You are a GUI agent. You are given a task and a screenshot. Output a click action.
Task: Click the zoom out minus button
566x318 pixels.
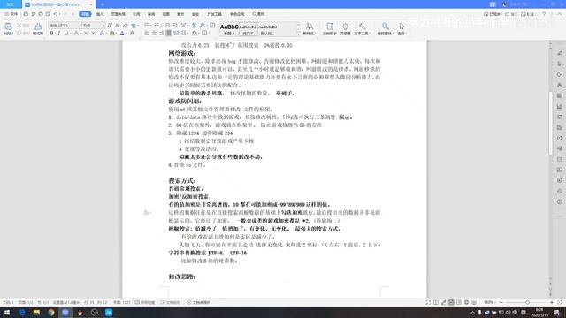pos(501,302)
